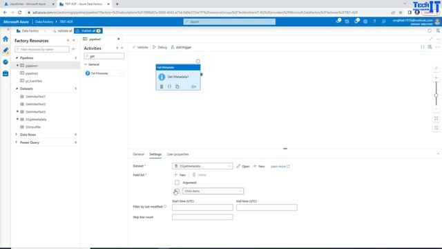Reload page with browser refresh button

click(x=20, y=12)
